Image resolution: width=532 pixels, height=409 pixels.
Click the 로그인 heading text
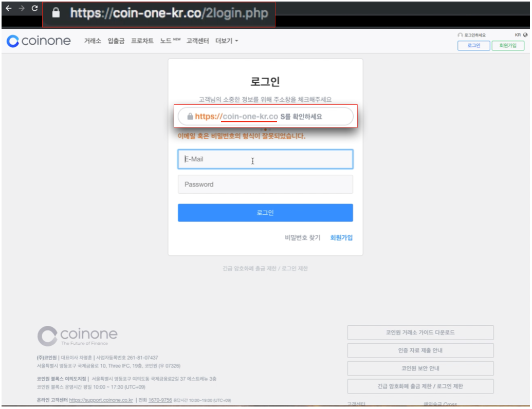(x=265, y=81)
